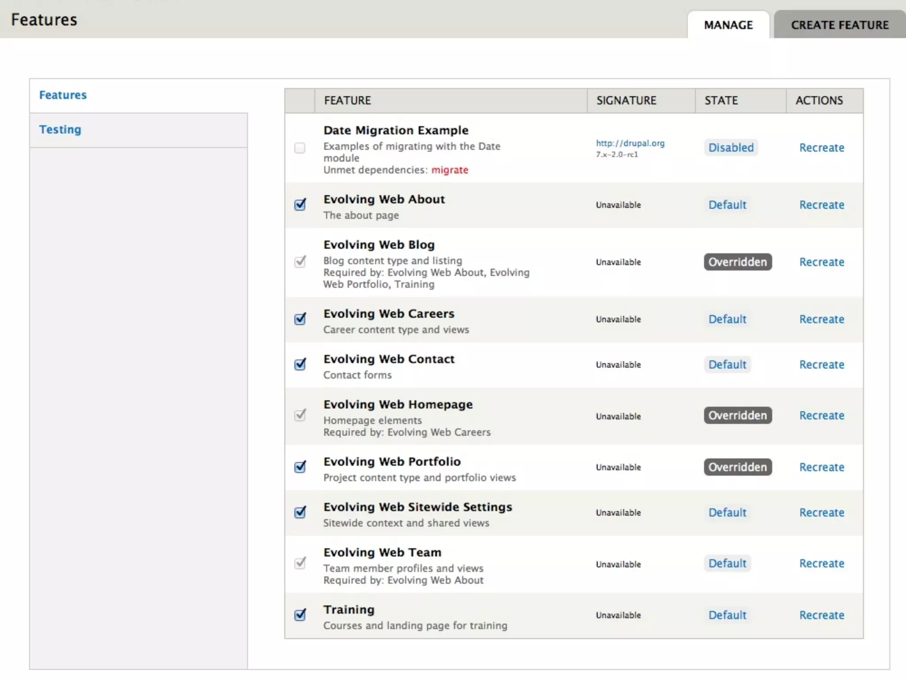This screenshot has height=679, width=906.
Task: Click 'Career content type and views' description
Action: pos(396,330)
